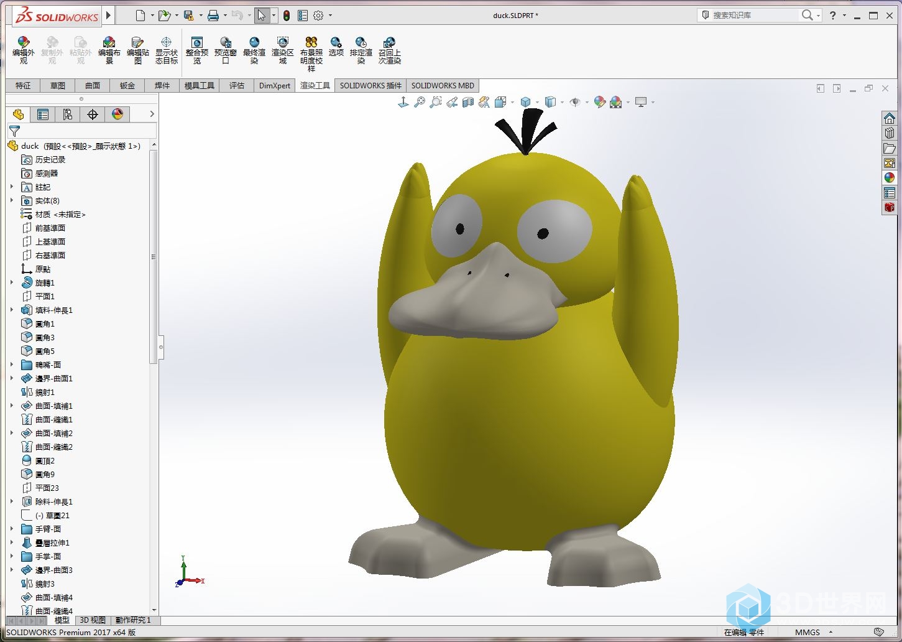Open the DisplayManager color-ball panel tab

point(117,114)
